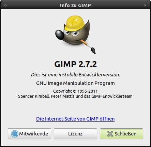Viewport: 151px width, 147px height.
Task: Click the X icon on the Schließen button
Action: [x=110, y=134]
